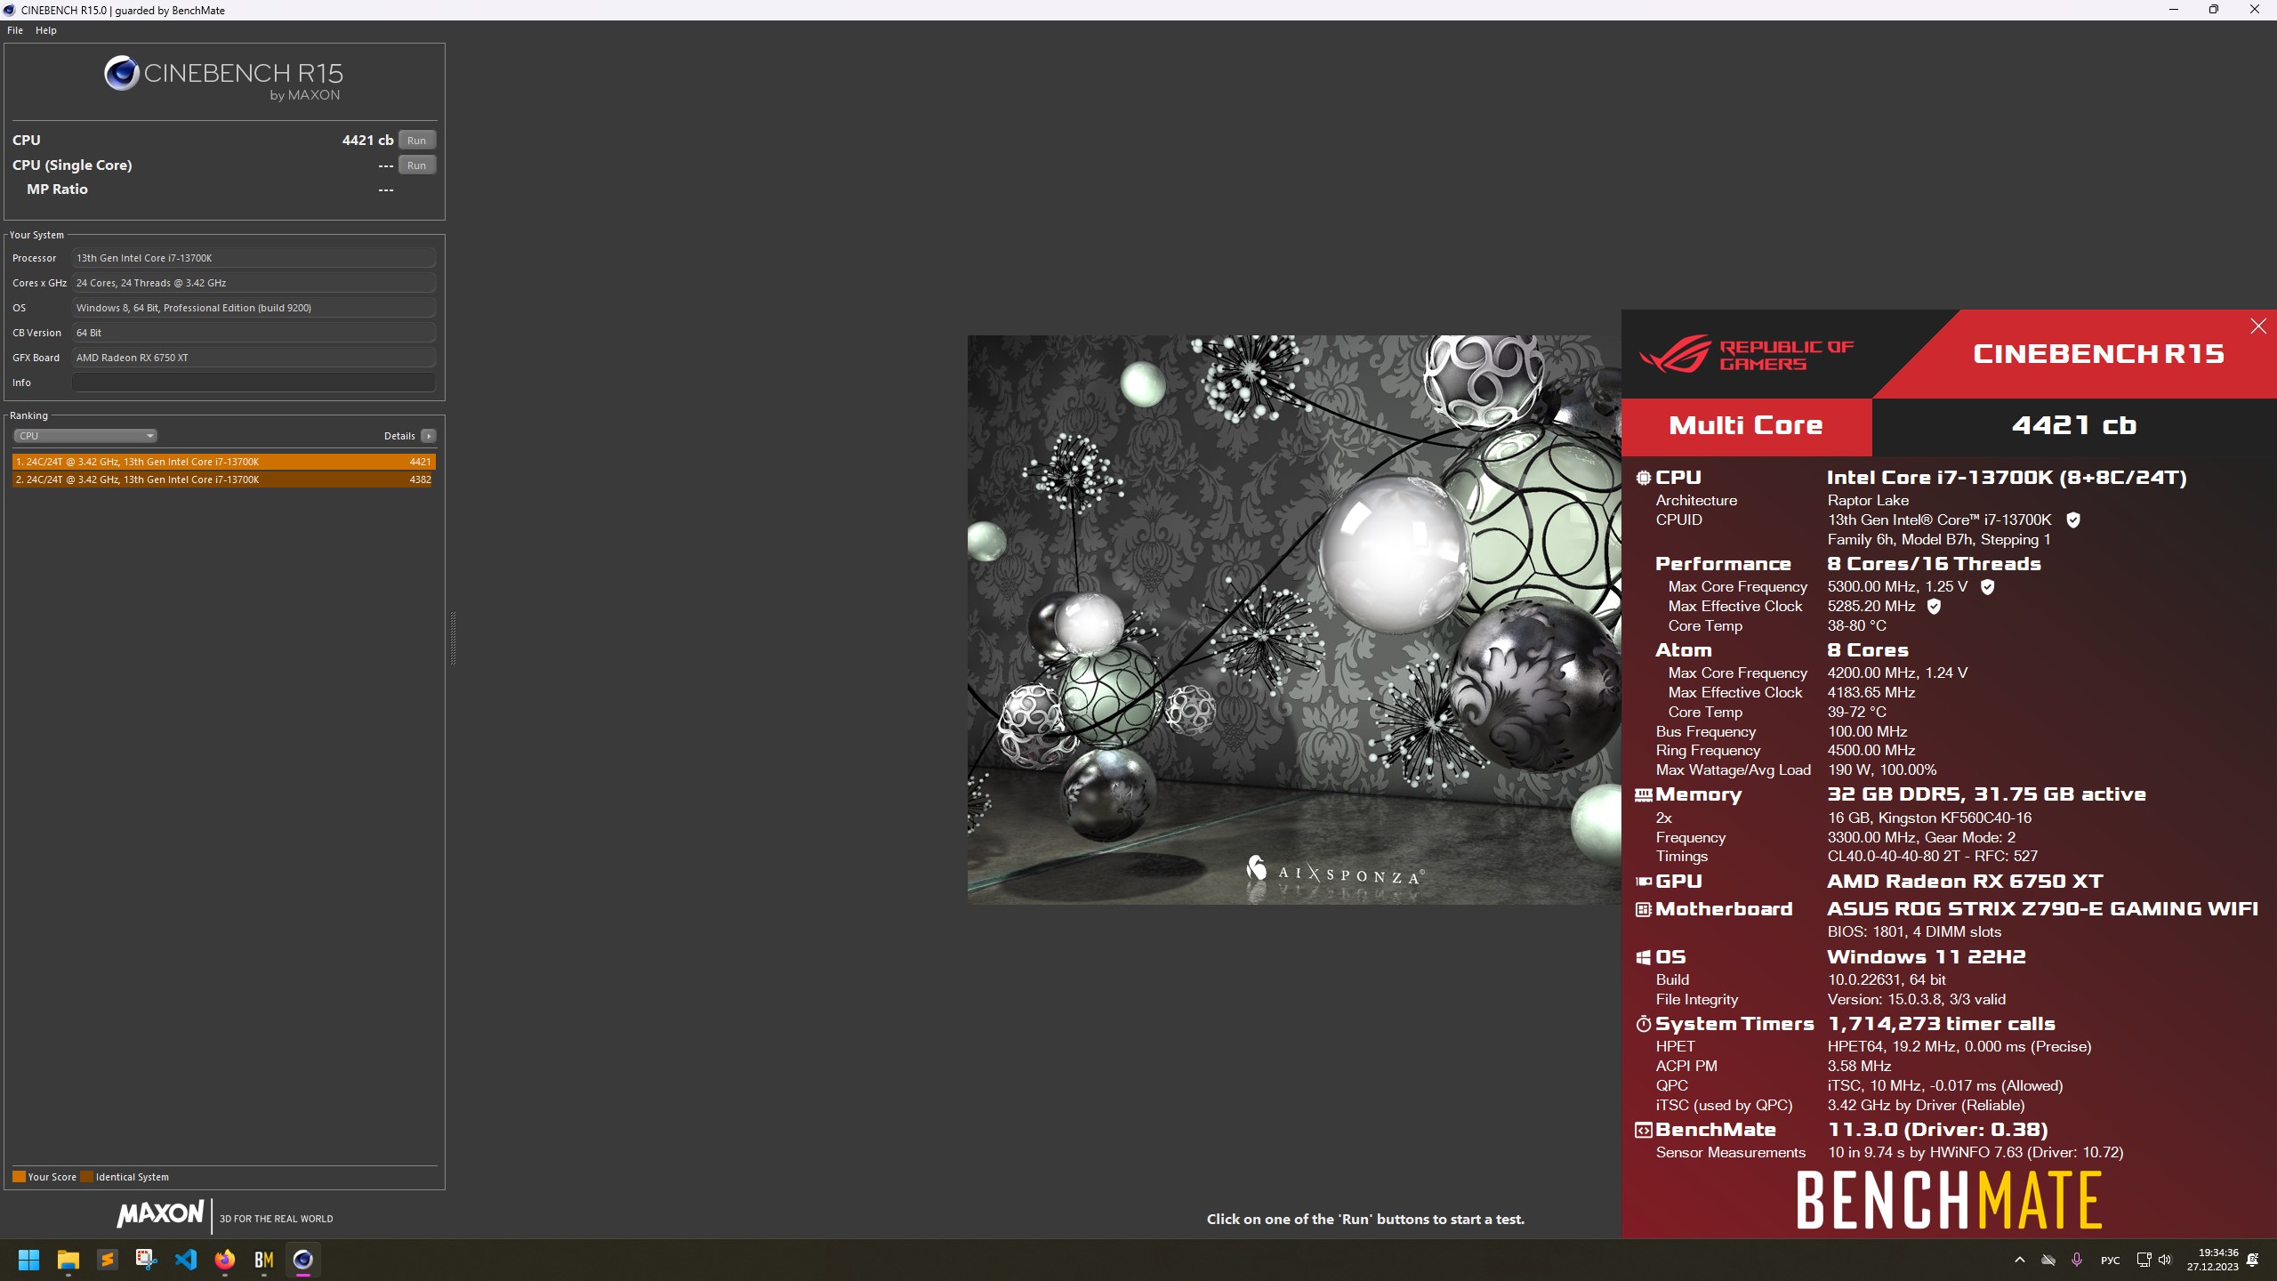Screen dimensions: 2277x1281
Task: Launch Snipping Tool from taskbar
Action: click(147, 1260)
